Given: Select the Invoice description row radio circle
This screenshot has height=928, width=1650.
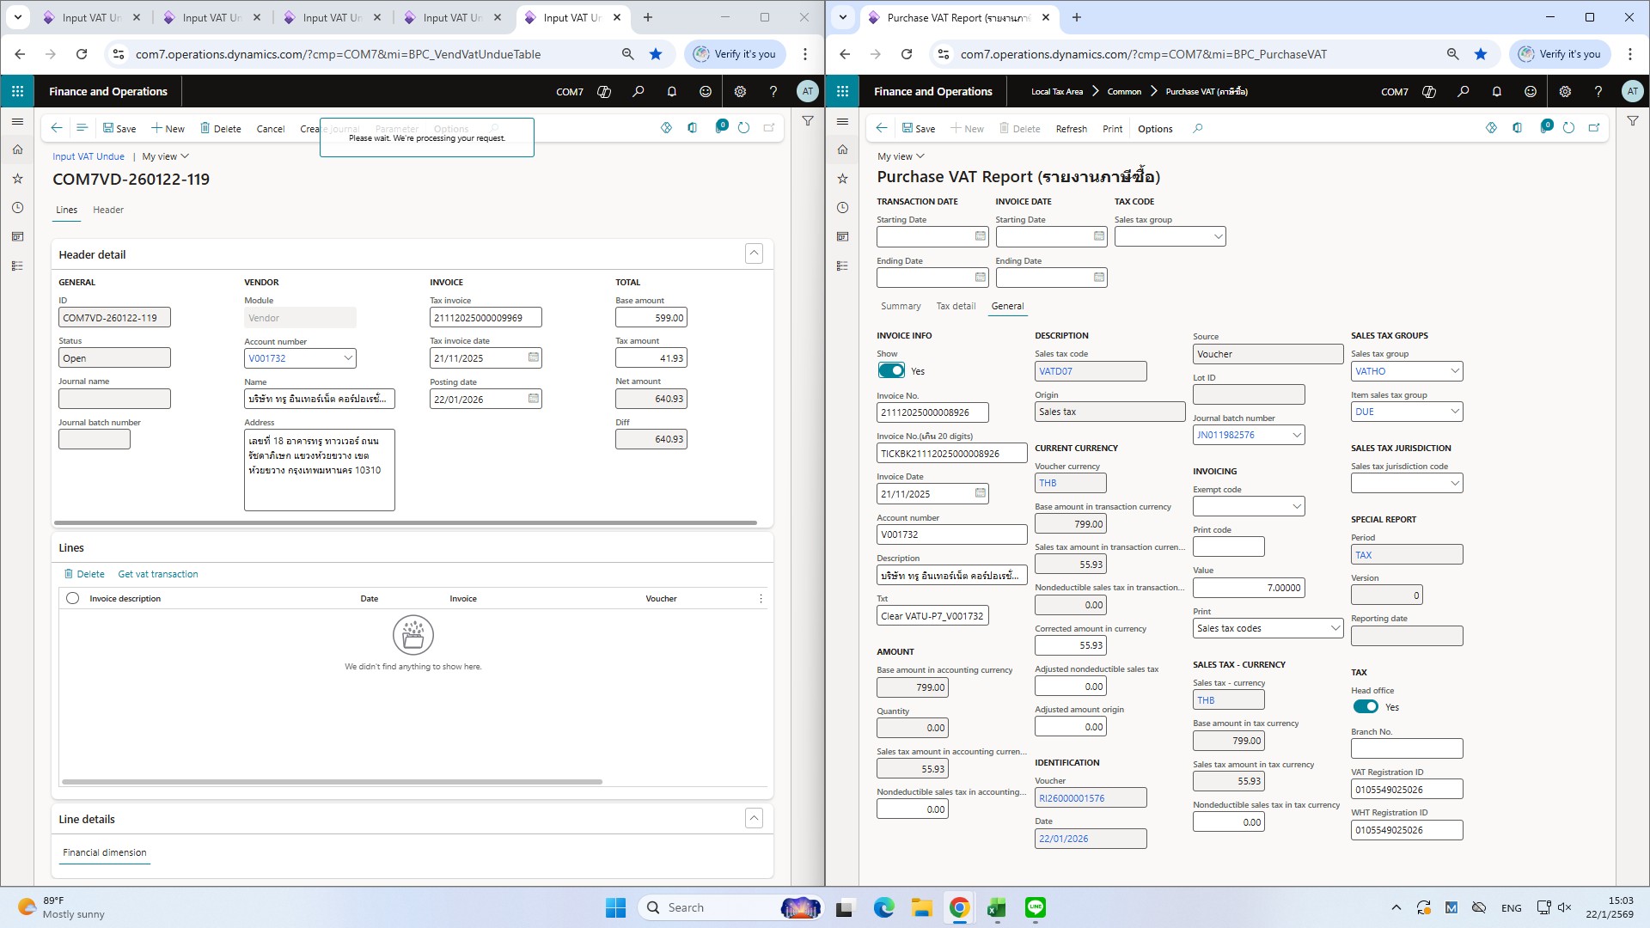Looking at the screenshot, I should pos(72,598).
